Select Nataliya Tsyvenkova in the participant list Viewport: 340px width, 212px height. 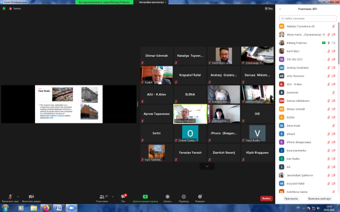coord(308,26)
